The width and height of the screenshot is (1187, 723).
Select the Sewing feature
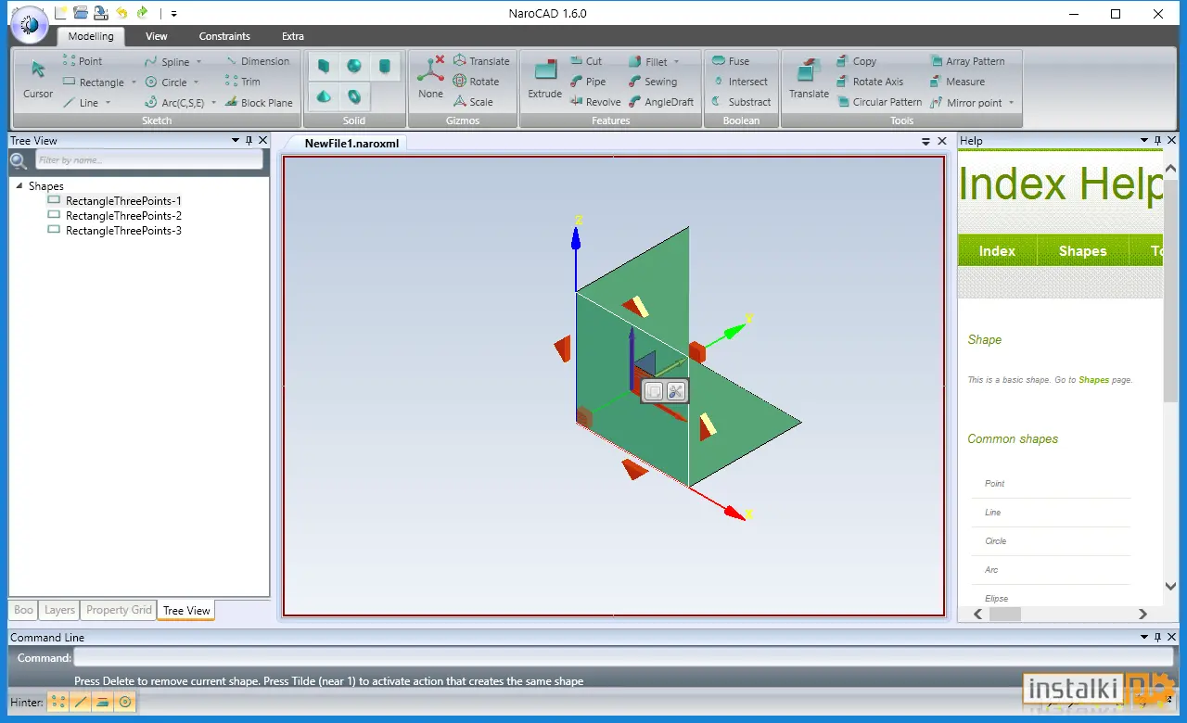(653, 82)
